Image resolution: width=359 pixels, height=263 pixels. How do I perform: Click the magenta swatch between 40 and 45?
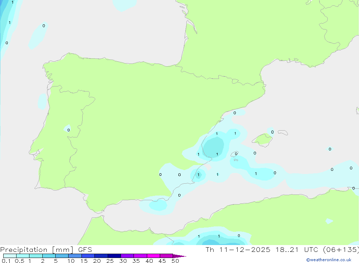[x=153, y=256]
